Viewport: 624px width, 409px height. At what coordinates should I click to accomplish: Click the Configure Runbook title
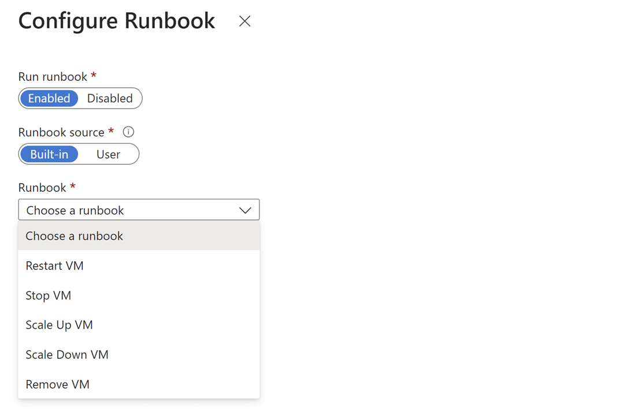[x=116, y=21]
